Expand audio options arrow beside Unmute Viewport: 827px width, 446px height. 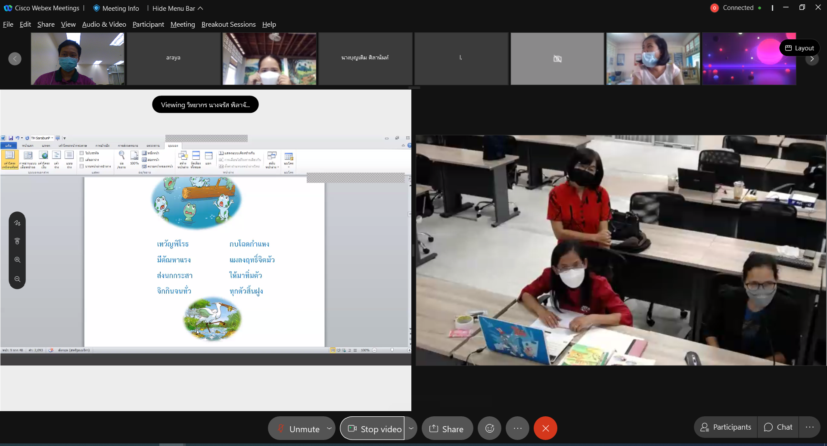[329, 428]
